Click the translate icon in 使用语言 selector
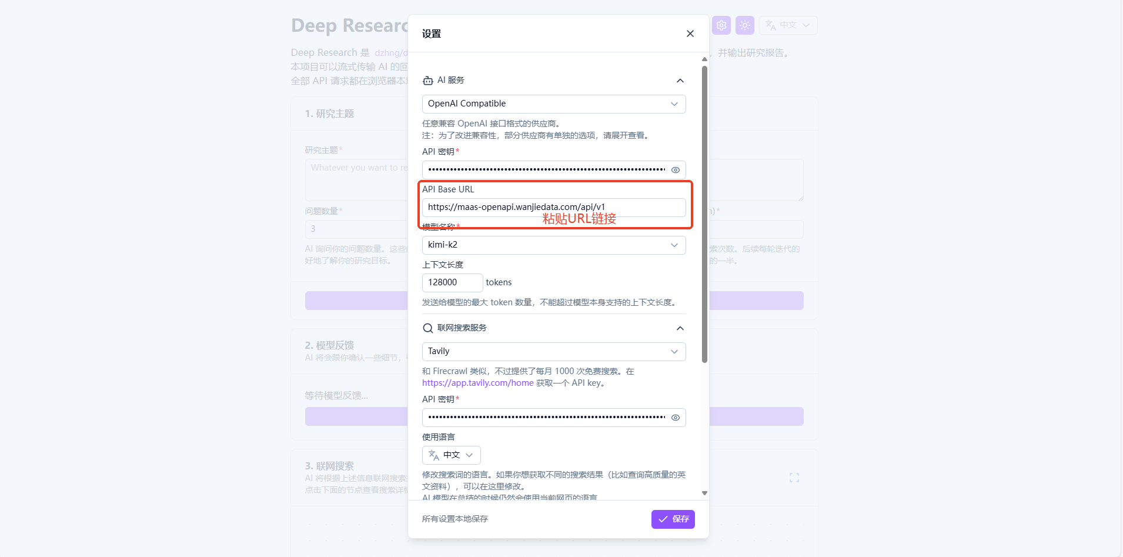Viewport: 1123px width, 557px height. click(x=434, y=455)
